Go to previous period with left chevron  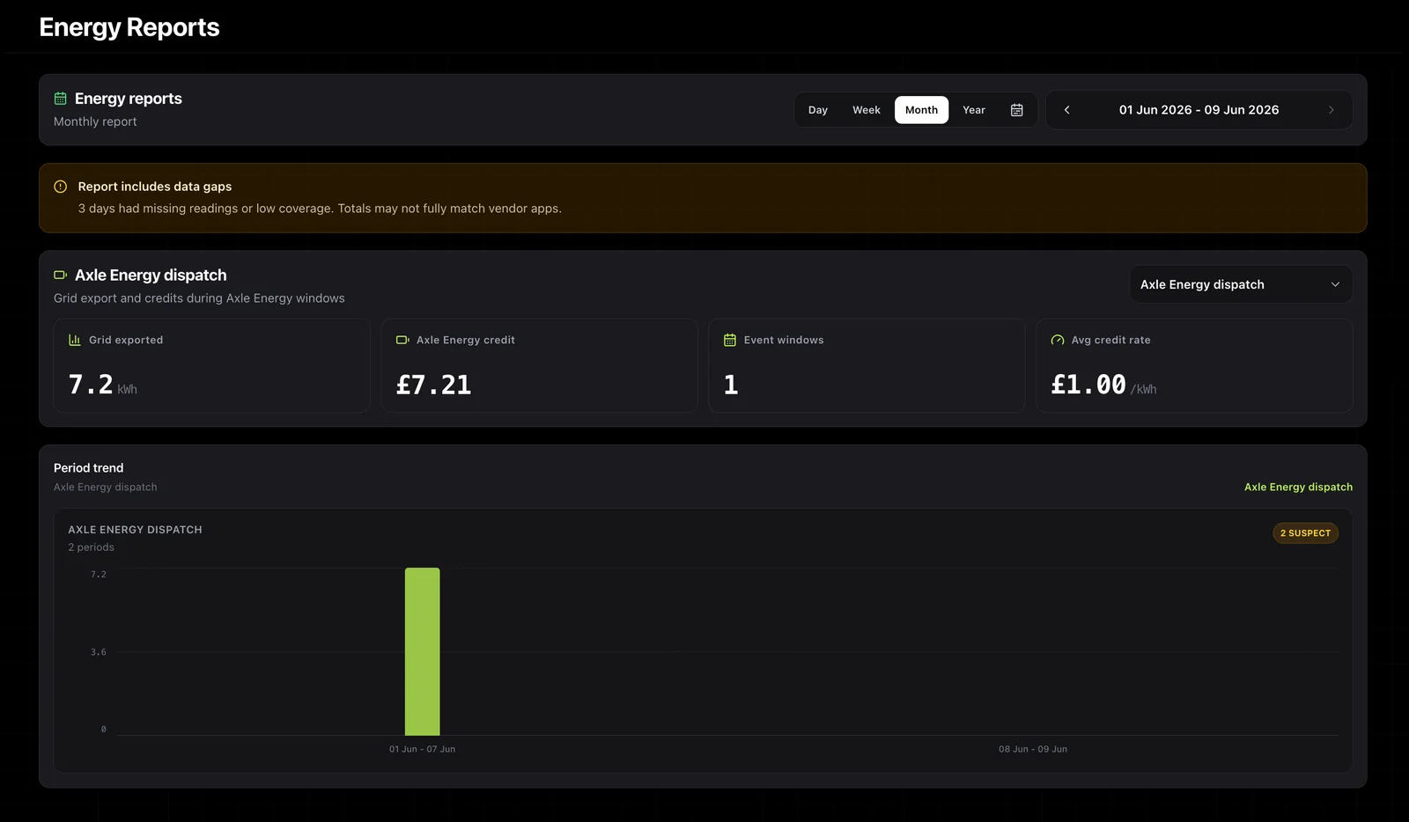click(x=1066, y=110)
